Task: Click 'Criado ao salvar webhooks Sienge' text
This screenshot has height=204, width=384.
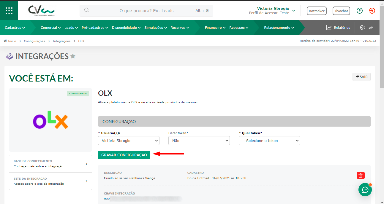Action: 129,178
